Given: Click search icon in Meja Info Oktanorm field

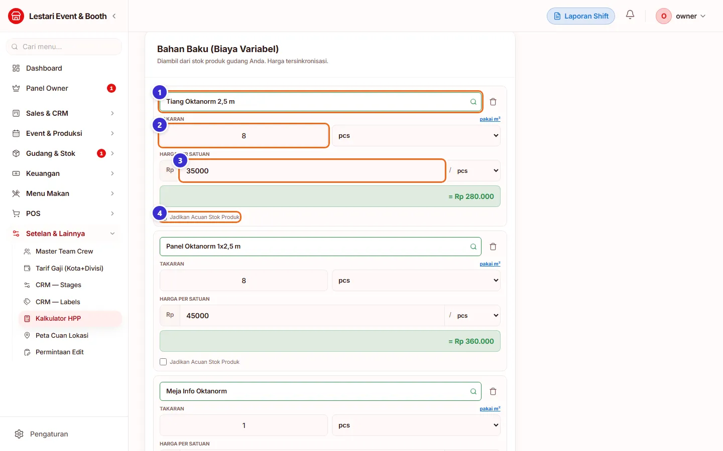Looking at the screenshot, I should click(x=473, y=391).
